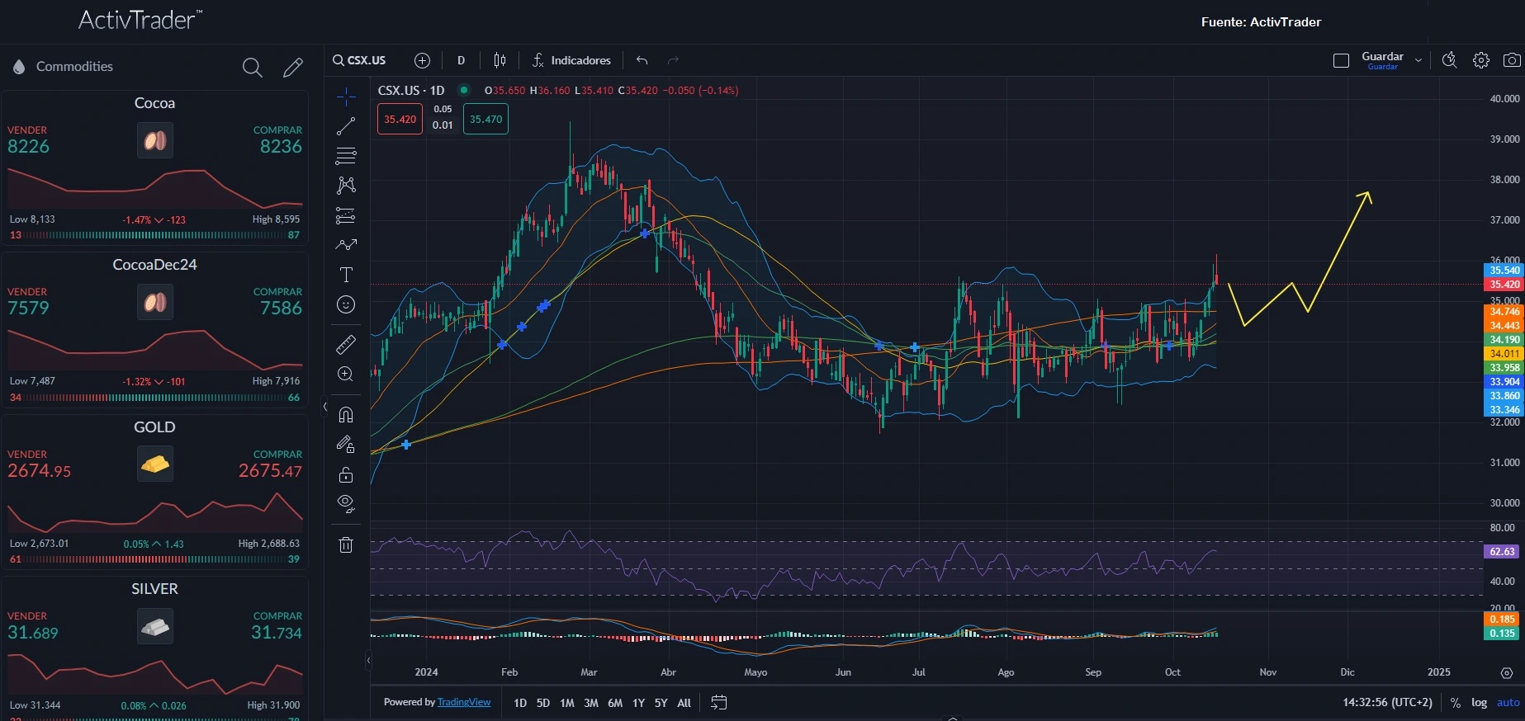Image resolution: width=1525 pixels, height=721 pixels.
Task: Toggle log scale on price axis
Action: click(1479, 703)
